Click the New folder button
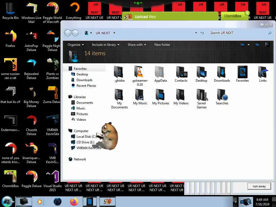The width and height of the screenshot is (276, 207). tap(162, 45)
